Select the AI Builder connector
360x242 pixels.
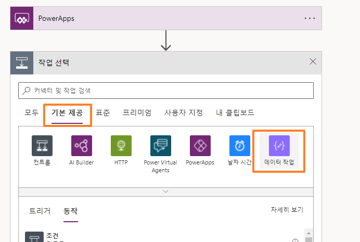(x=82, y=146)
